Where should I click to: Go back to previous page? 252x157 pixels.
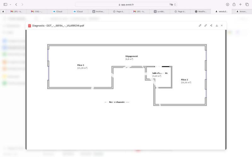coord(16,4)
